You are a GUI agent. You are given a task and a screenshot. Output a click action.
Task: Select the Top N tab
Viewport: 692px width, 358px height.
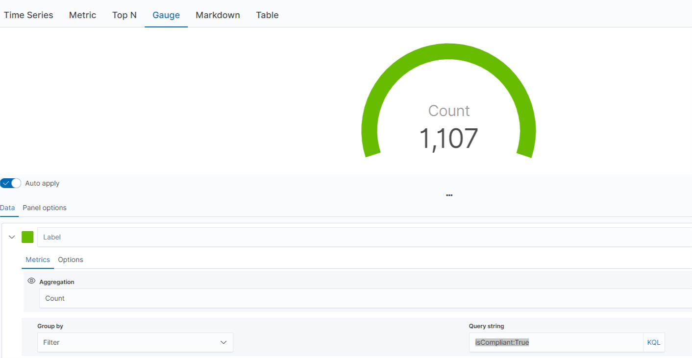[x=124, y=15]
